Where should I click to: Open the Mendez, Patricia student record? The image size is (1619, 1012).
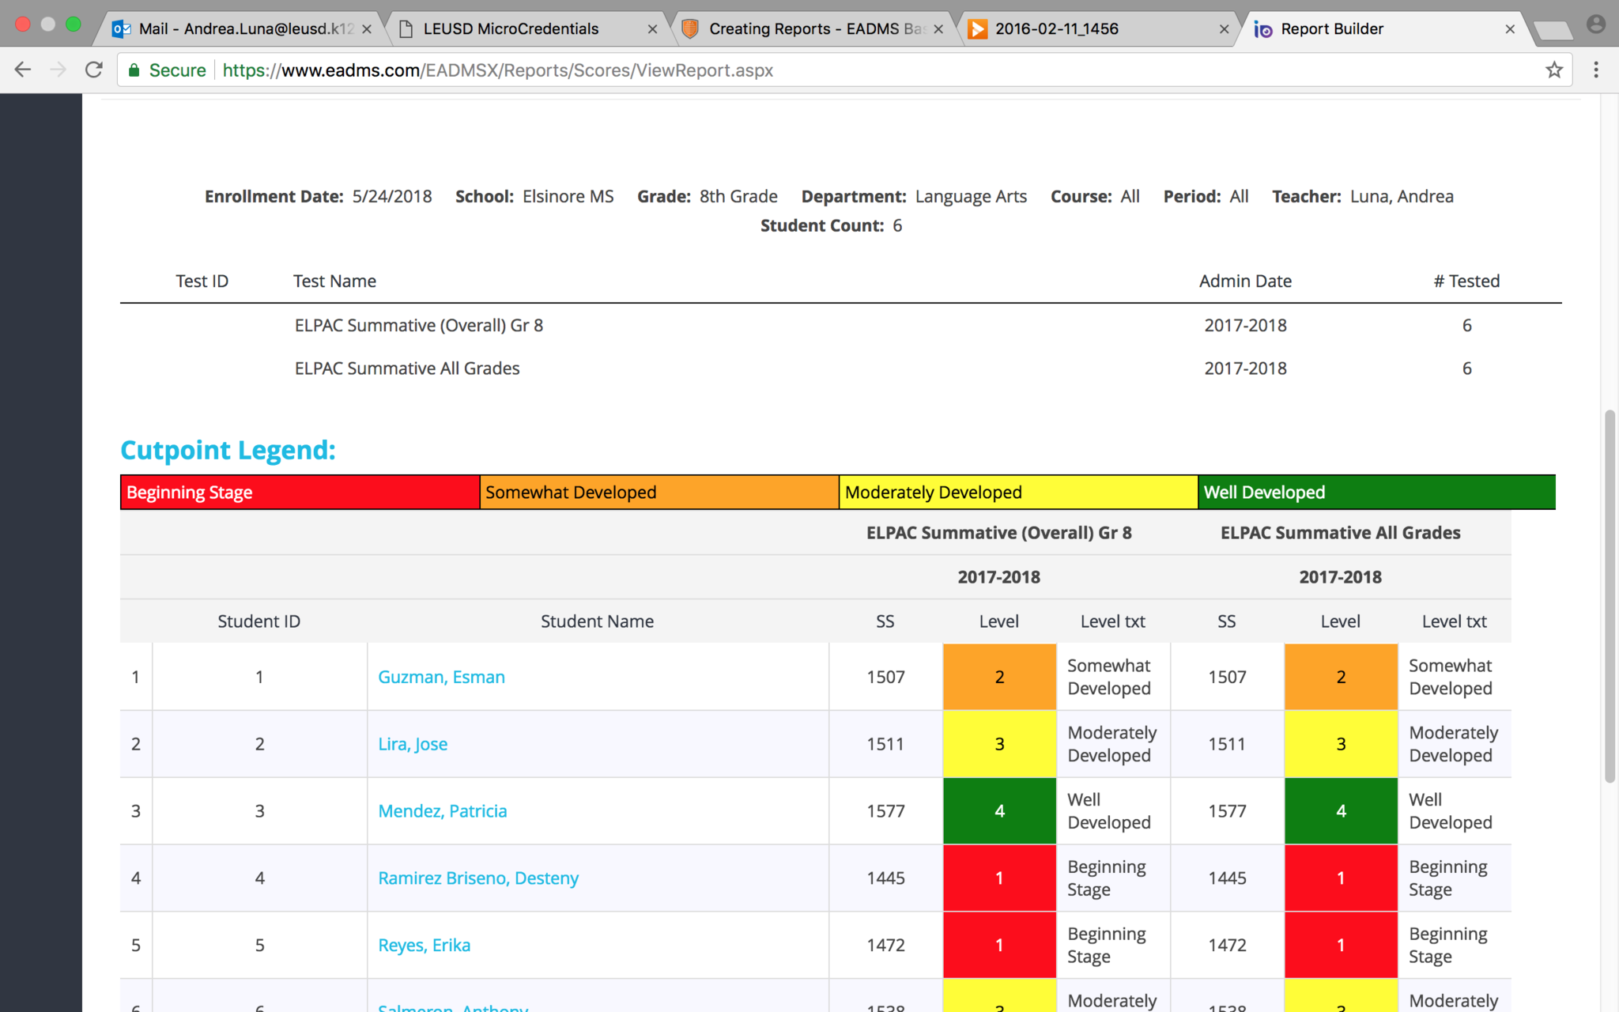(442, 811)
